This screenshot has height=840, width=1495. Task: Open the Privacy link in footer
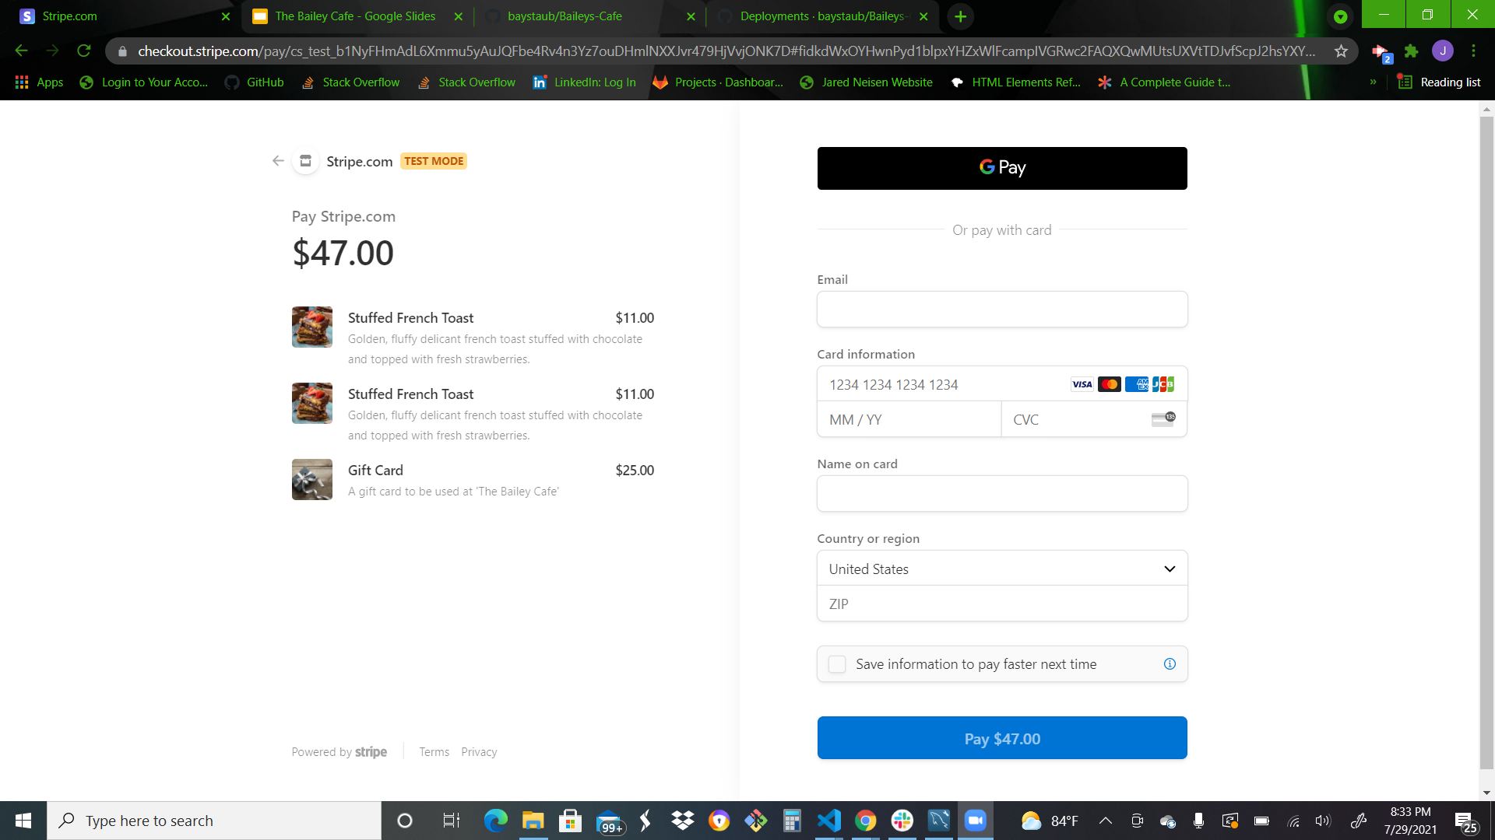click(478, 752)
